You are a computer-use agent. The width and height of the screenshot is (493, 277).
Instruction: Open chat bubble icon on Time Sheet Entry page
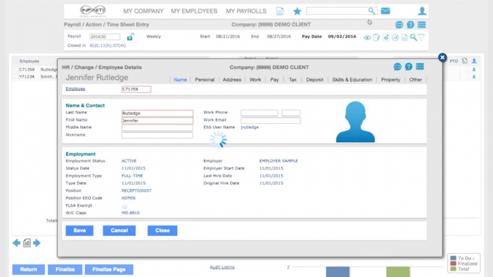pos(399,24)
